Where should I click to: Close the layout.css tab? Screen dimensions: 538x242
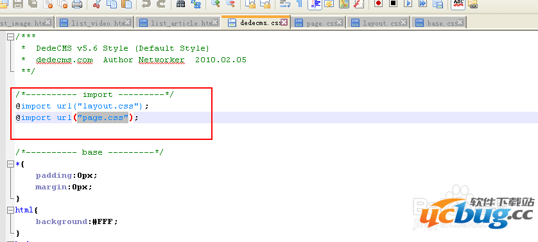[403, 22]
